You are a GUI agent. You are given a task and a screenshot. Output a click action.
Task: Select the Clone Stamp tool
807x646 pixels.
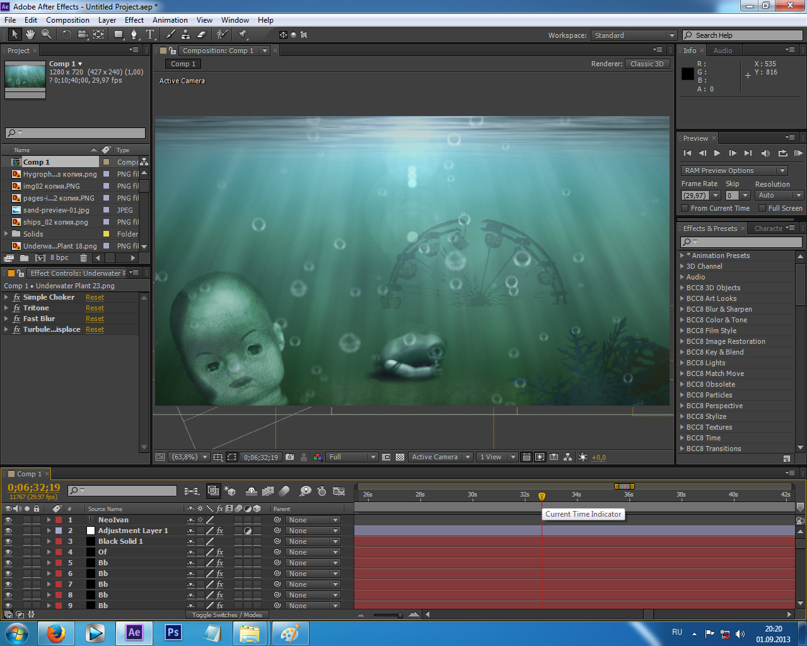[x=186, y=34]
